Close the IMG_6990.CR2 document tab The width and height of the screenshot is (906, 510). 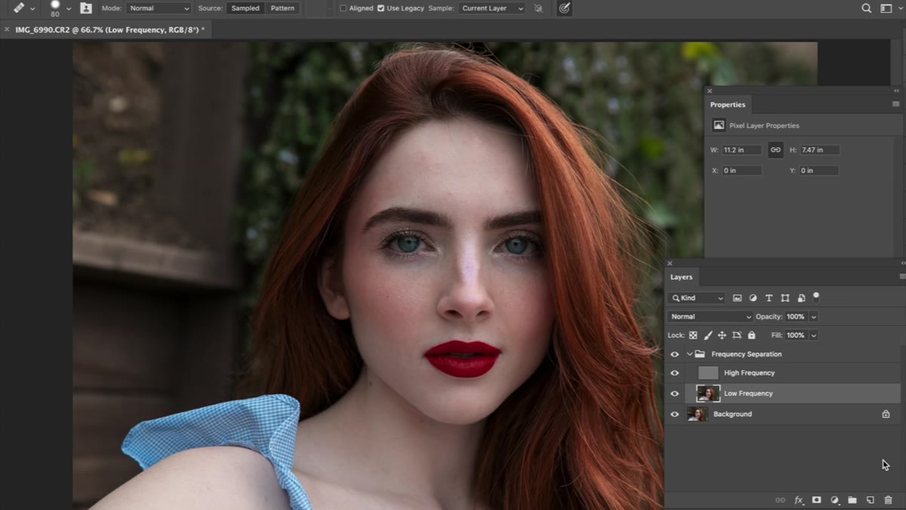[8, 29]
